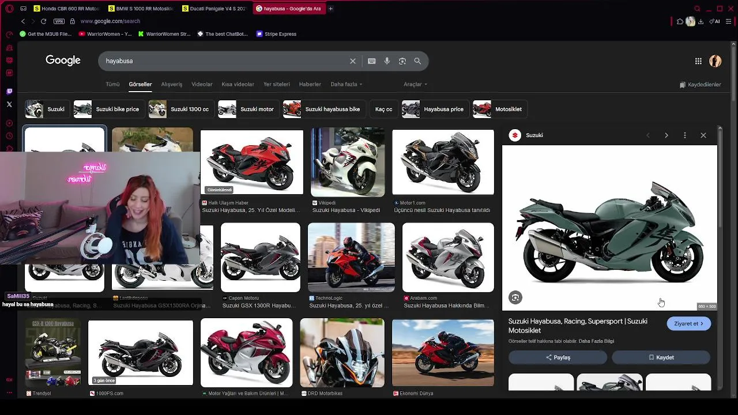Click the Ziyaret et button
The width and height of the screenshot is (738, 415).
click(689, 324)
